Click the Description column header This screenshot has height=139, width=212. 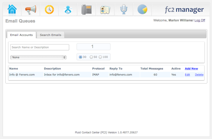tap(52, 68)
